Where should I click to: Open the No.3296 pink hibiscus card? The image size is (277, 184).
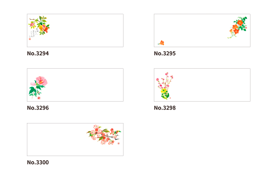[x=75, y=85]
